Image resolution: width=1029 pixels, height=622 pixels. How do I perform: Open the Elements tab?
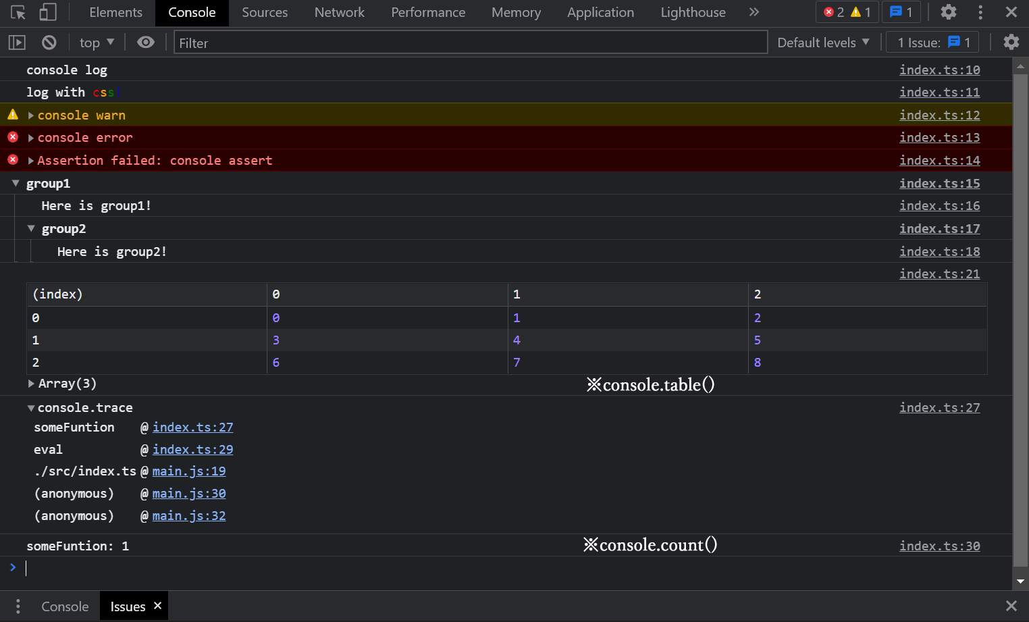coord(115,12)
